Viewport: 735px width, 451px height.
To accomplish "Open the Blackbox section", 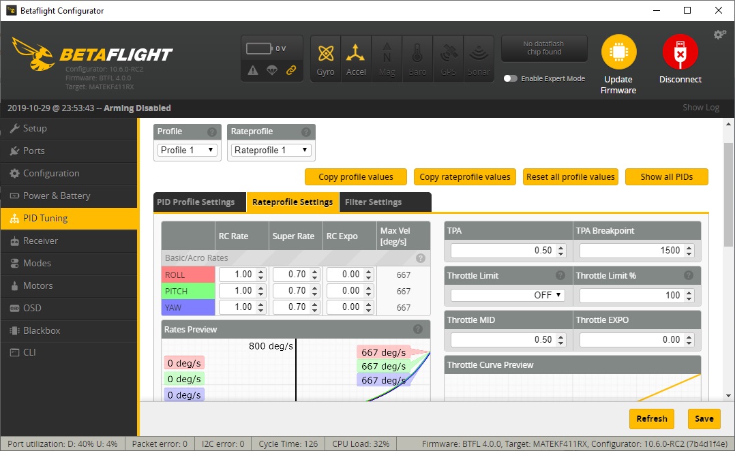I will pos(69,330).
